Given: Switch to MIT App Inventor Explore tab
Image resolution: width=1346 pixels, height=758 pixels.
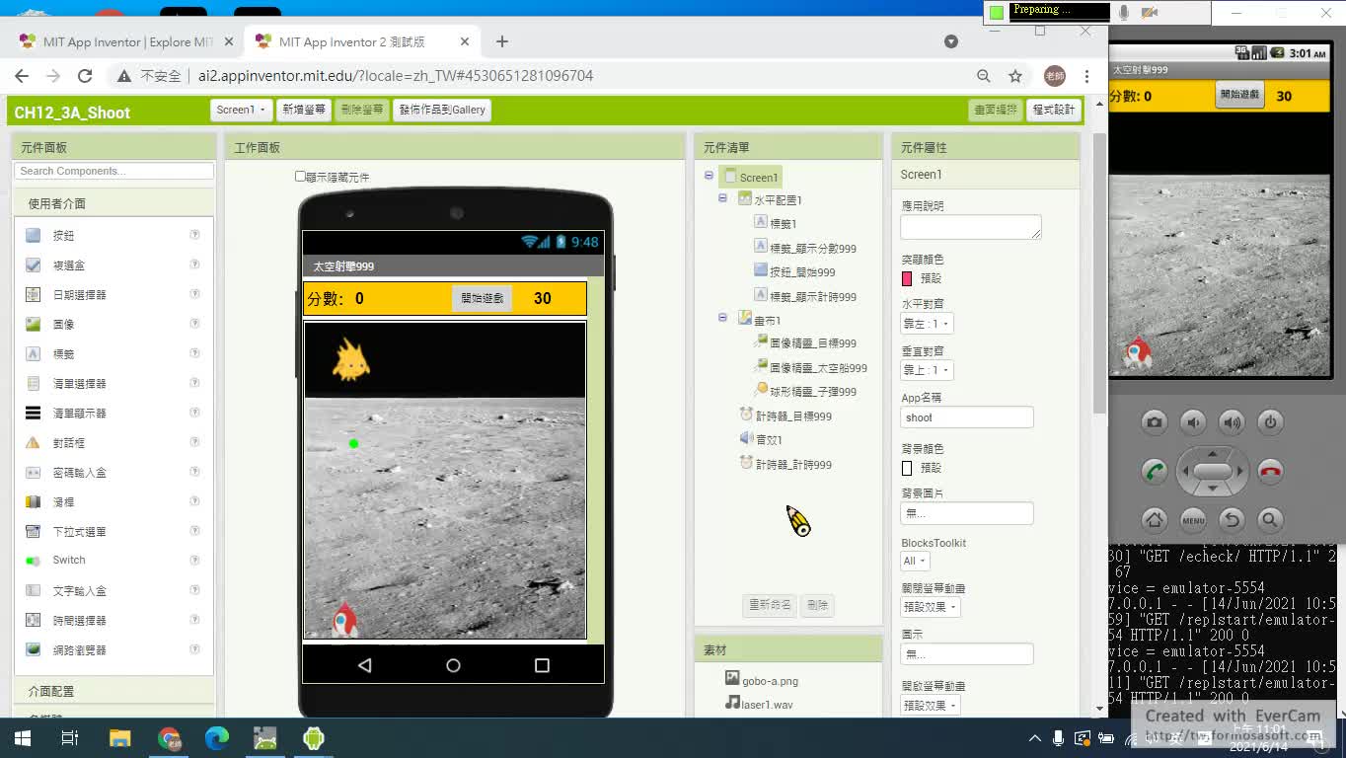Looking at the screenshot, I should click(x=127, y=42).
